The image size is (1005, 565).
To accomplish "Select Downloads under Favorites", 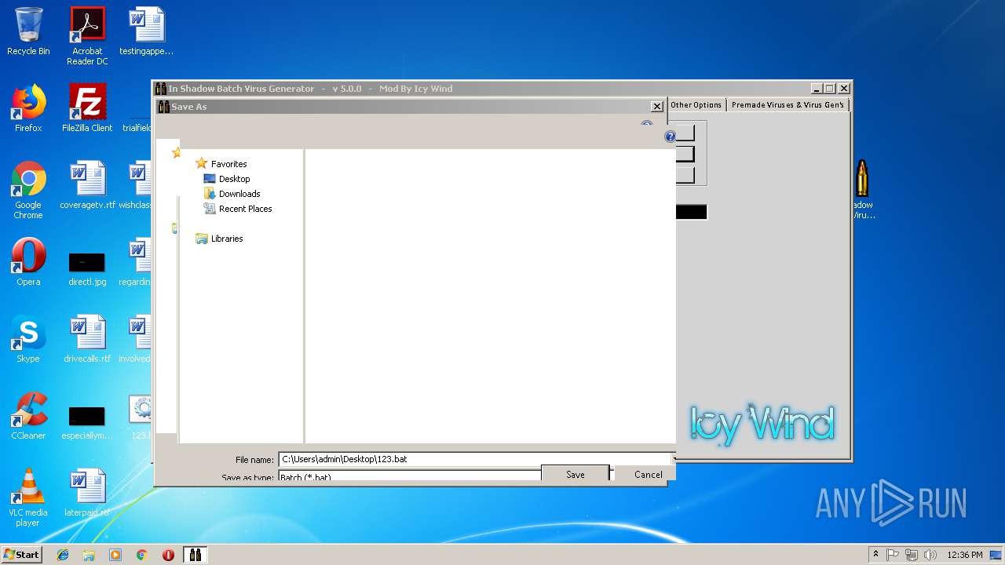I will (x=239, y=194).
